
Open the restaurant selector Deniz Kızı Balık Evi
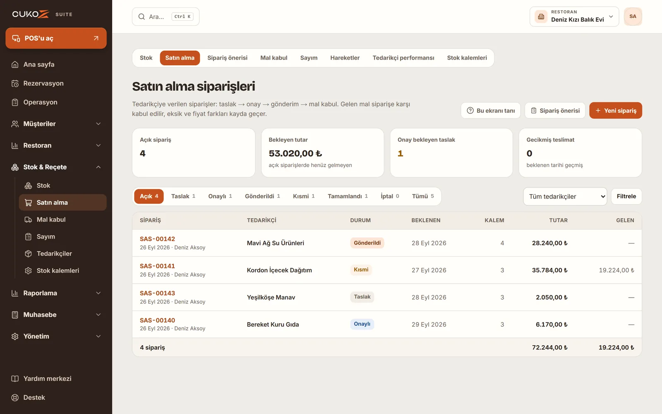tap(574, 17)
